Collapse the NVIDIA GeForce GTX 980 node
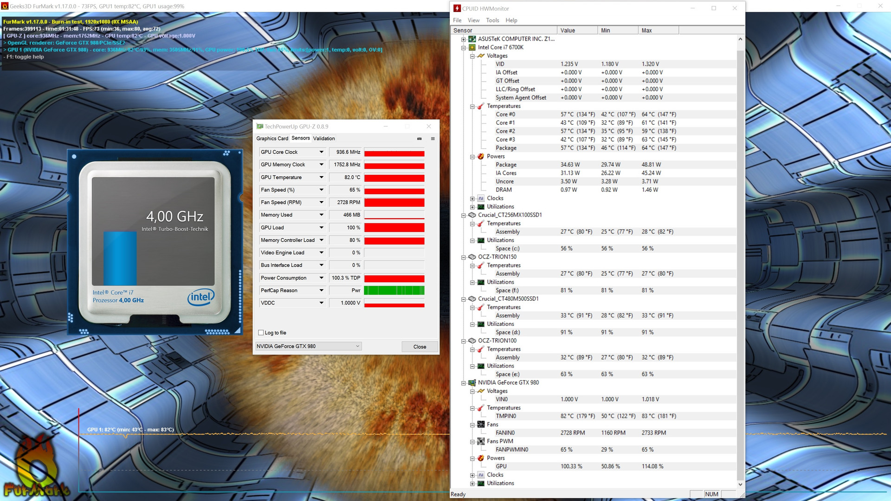Viewport: 891px width, 501px height. pos(463,383)
